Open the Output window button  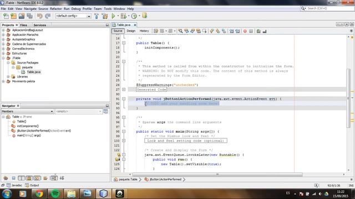coord(32,185)
